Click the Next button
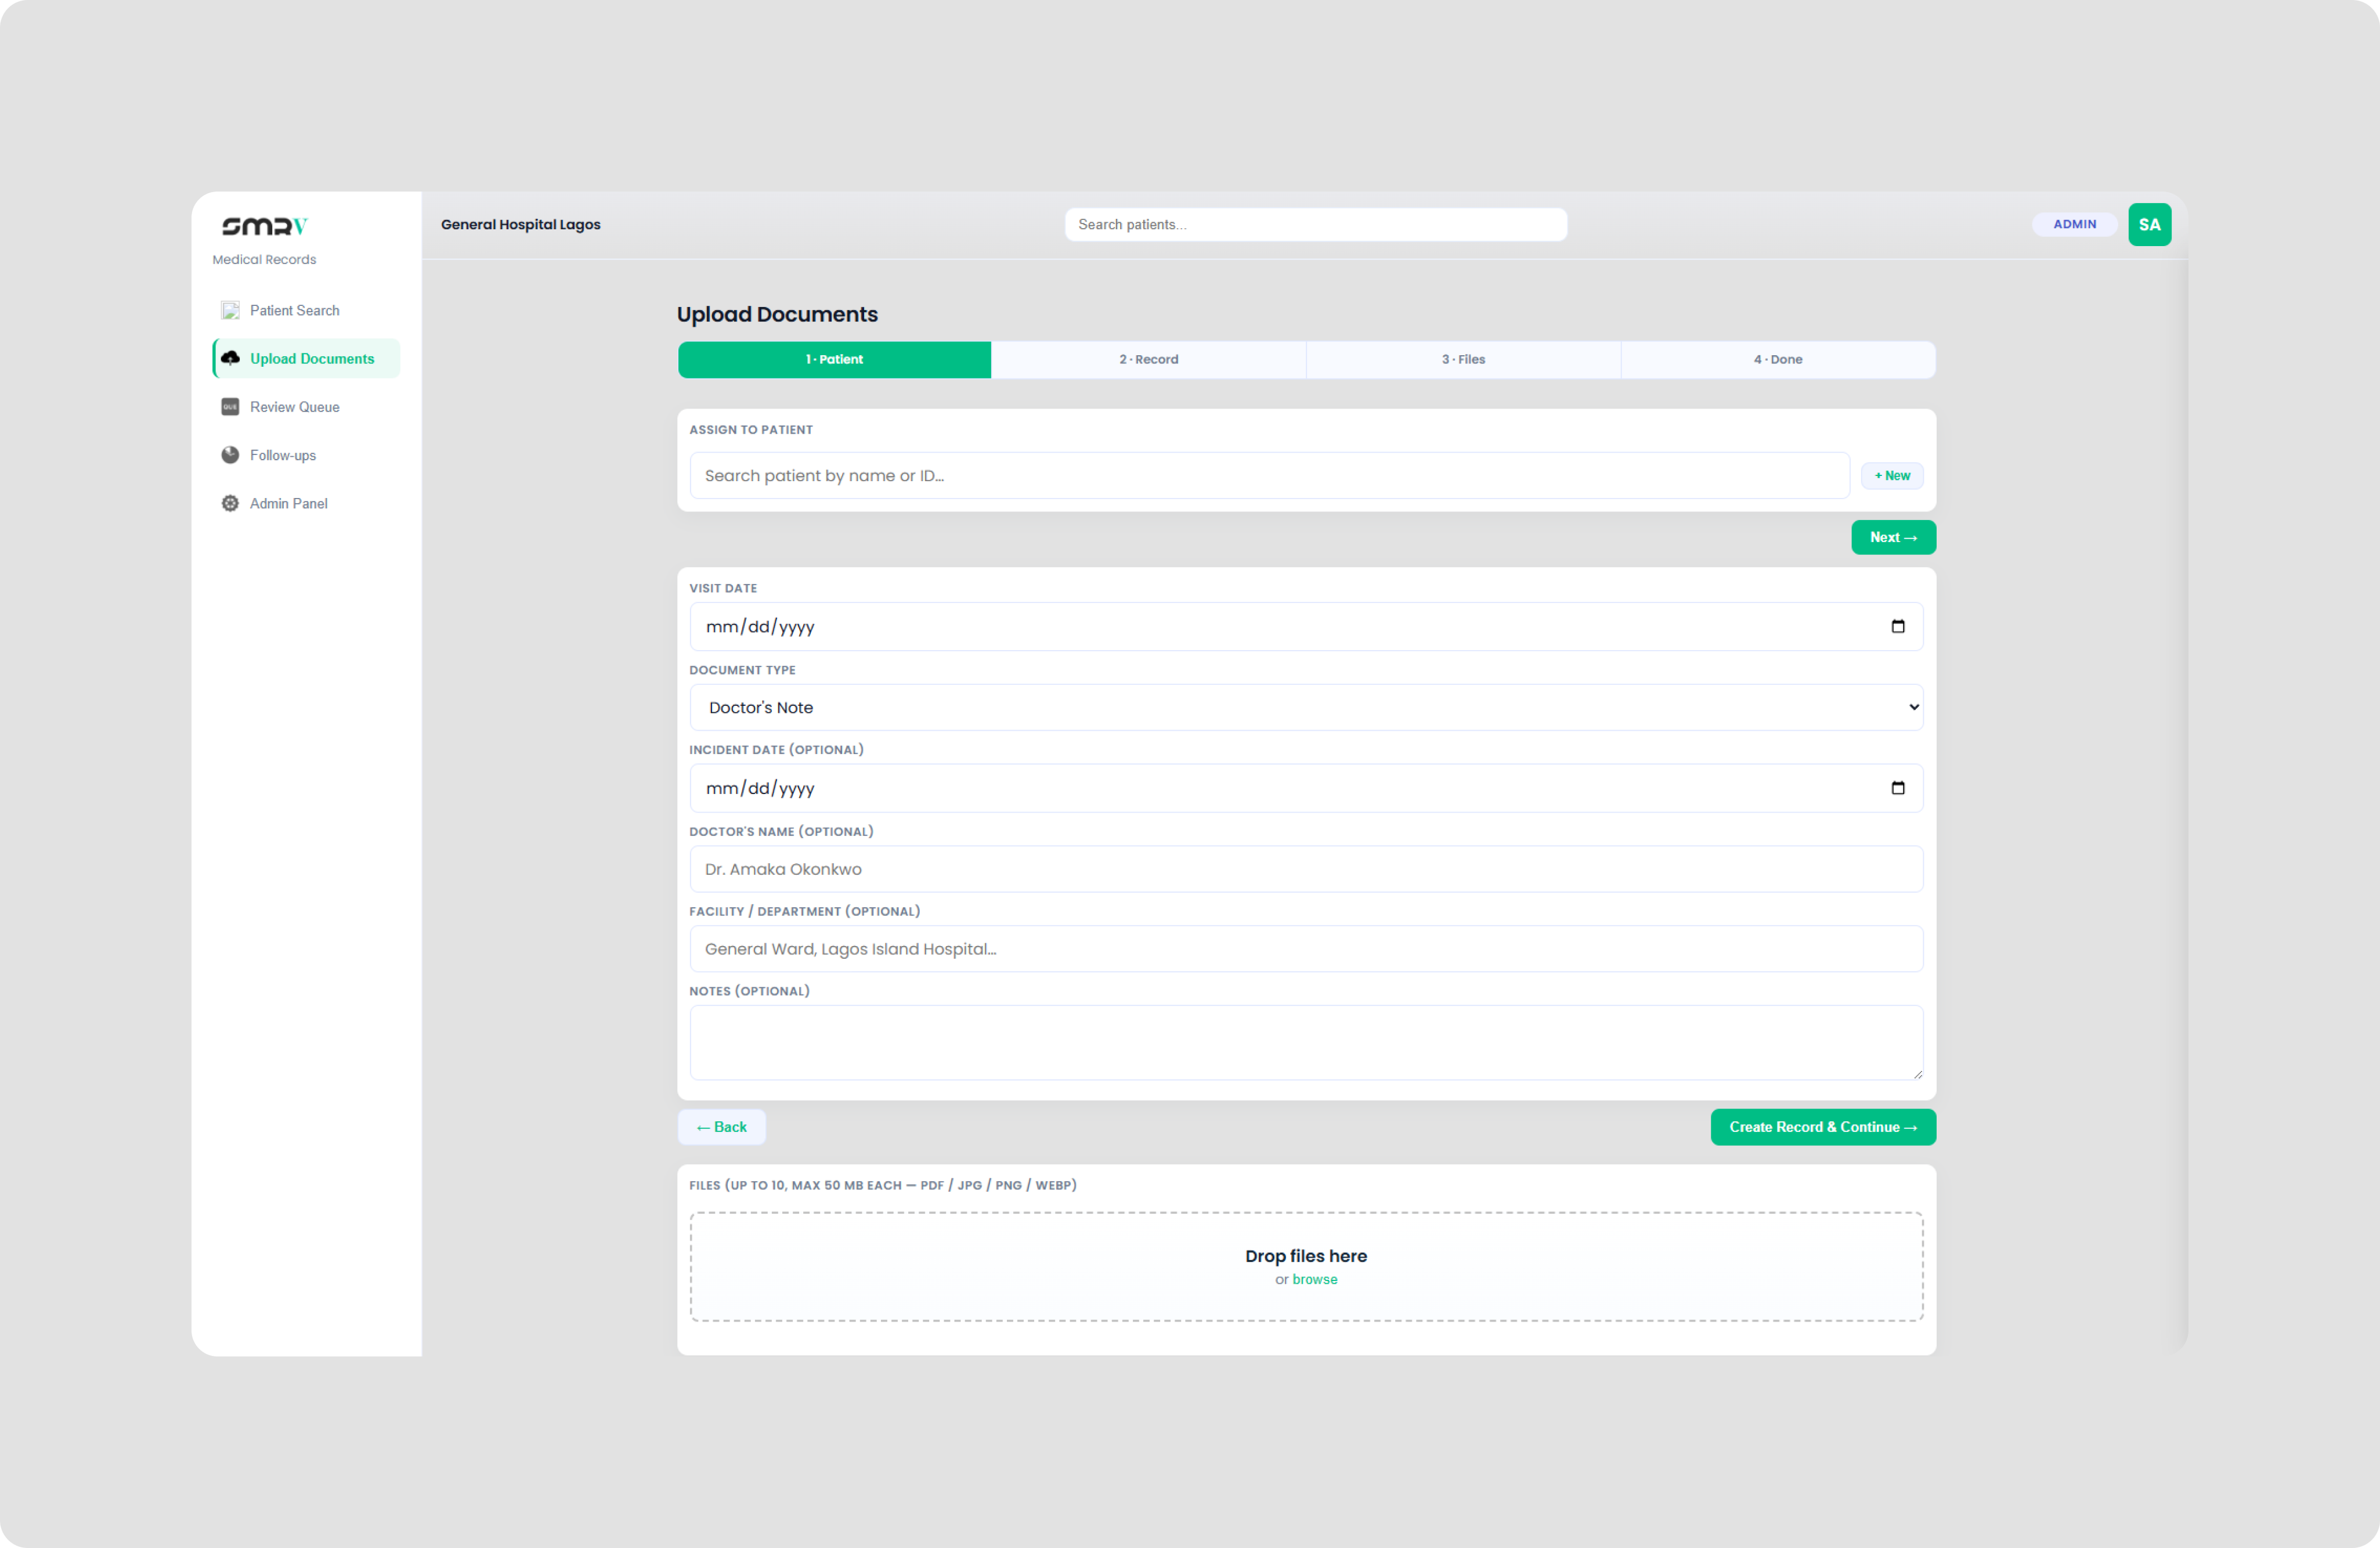This screenshot has width=2380, height=1548. coord(1892,537)
